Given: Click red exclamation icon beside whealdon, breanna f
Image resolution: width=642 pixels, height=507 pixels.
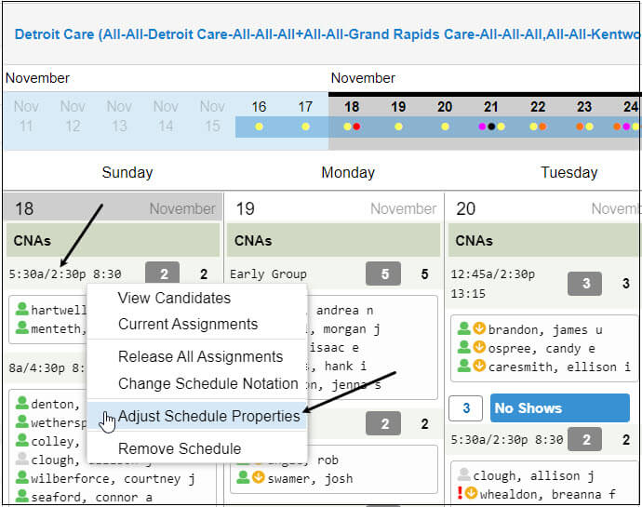Looking at the screenshot, I should (x=459, y=493).
